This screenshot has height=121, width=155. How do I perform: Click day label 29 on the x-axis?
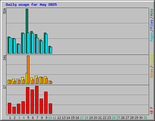136,118
